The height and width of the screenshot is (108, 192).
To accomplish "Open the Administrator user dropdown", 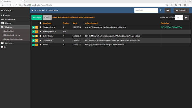I will click(x=181, y=10).
